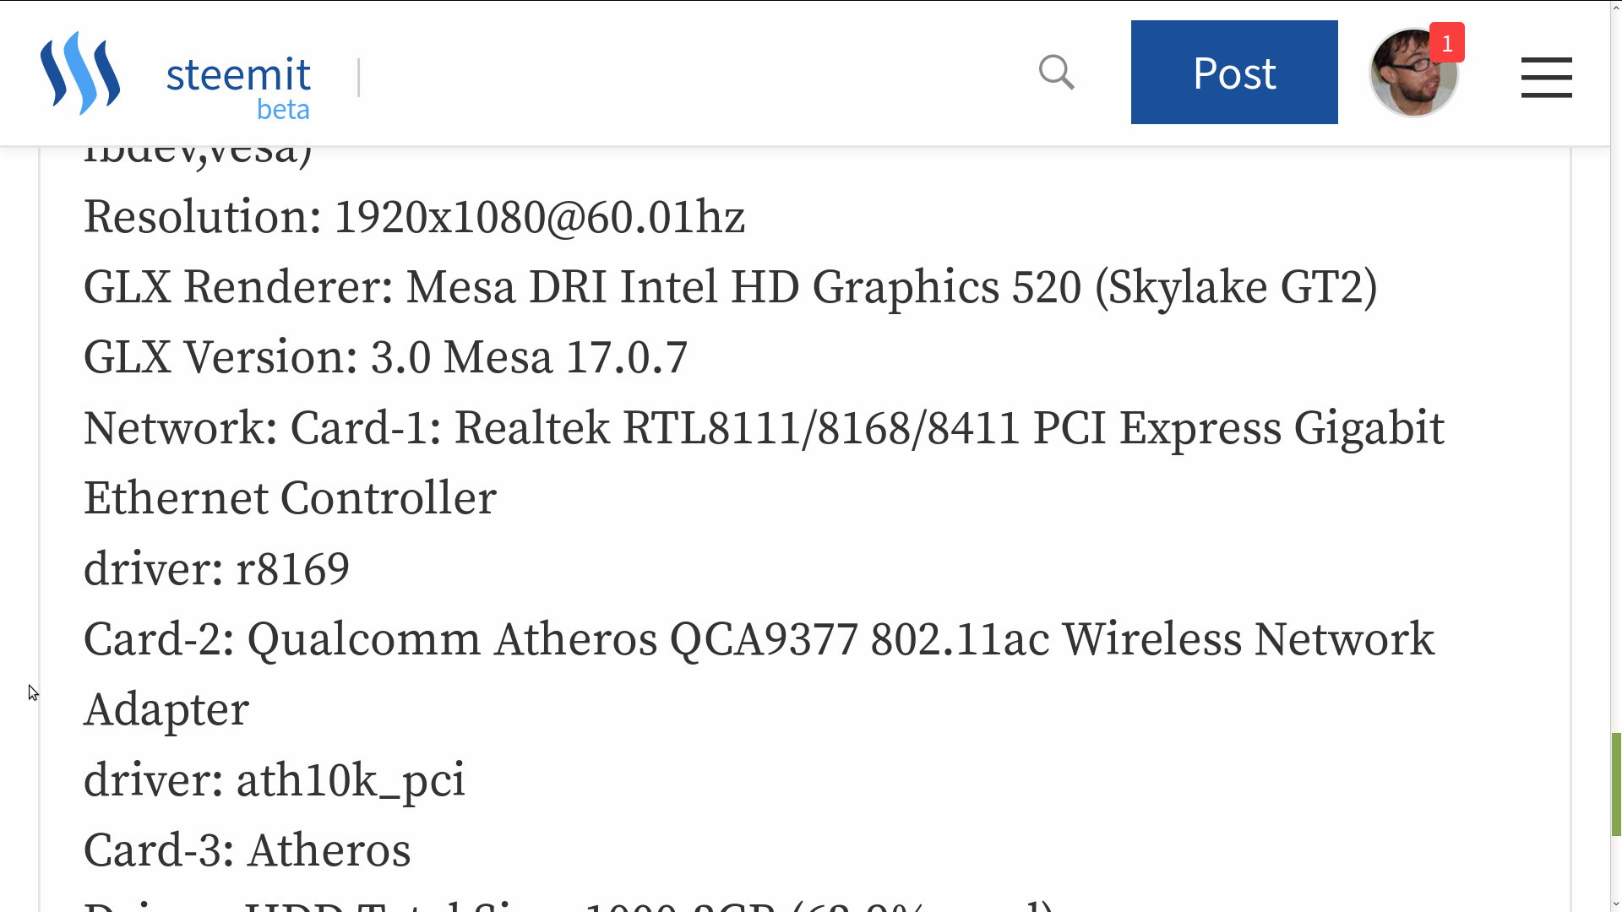This screenshot has height=912, width=1622.
Task: Click the GLX Version 3.0 Mesa line
Action: pyautogui.click(x=385, y=357)
